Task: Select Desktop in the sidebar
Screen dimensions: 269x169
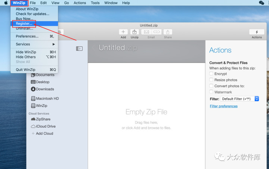Action: [x=40, y=82]
